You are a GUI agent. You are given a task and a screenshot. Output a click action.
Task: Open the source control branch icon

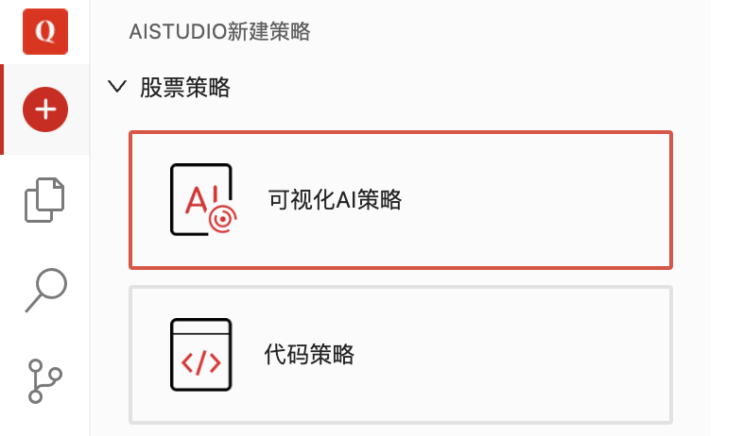pos(44,381)
